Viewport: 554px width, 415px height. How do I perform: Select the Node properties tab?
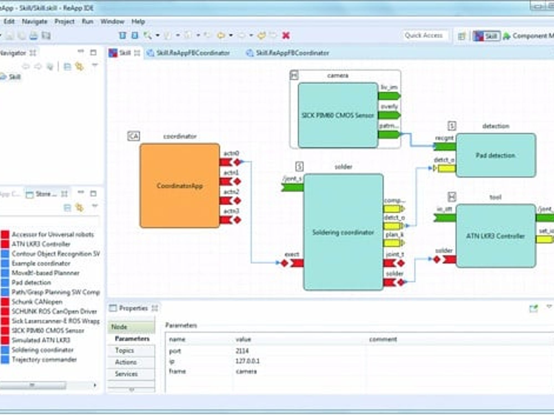pyautogui.click(x=131, y=327)
